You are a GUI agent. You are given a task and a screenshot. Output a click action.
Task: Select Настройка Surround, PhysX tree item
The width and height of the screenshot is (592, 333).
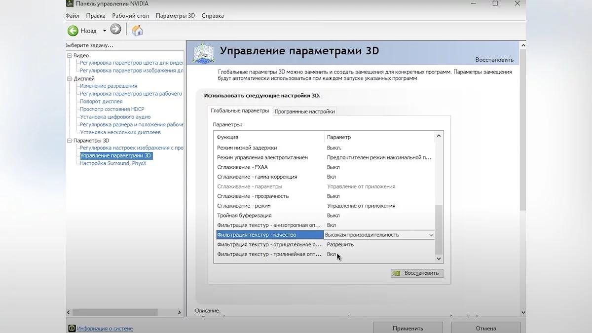[113, 163]
